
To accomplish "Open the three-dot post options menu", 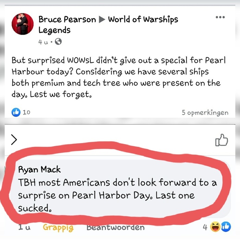I will [220, 17].
